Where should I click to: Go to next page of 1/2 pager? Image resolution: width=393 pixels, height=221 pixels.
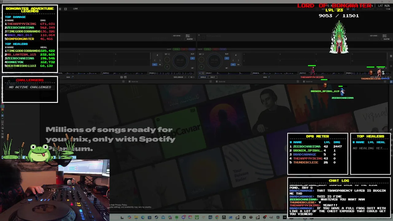tap(194, 77)
